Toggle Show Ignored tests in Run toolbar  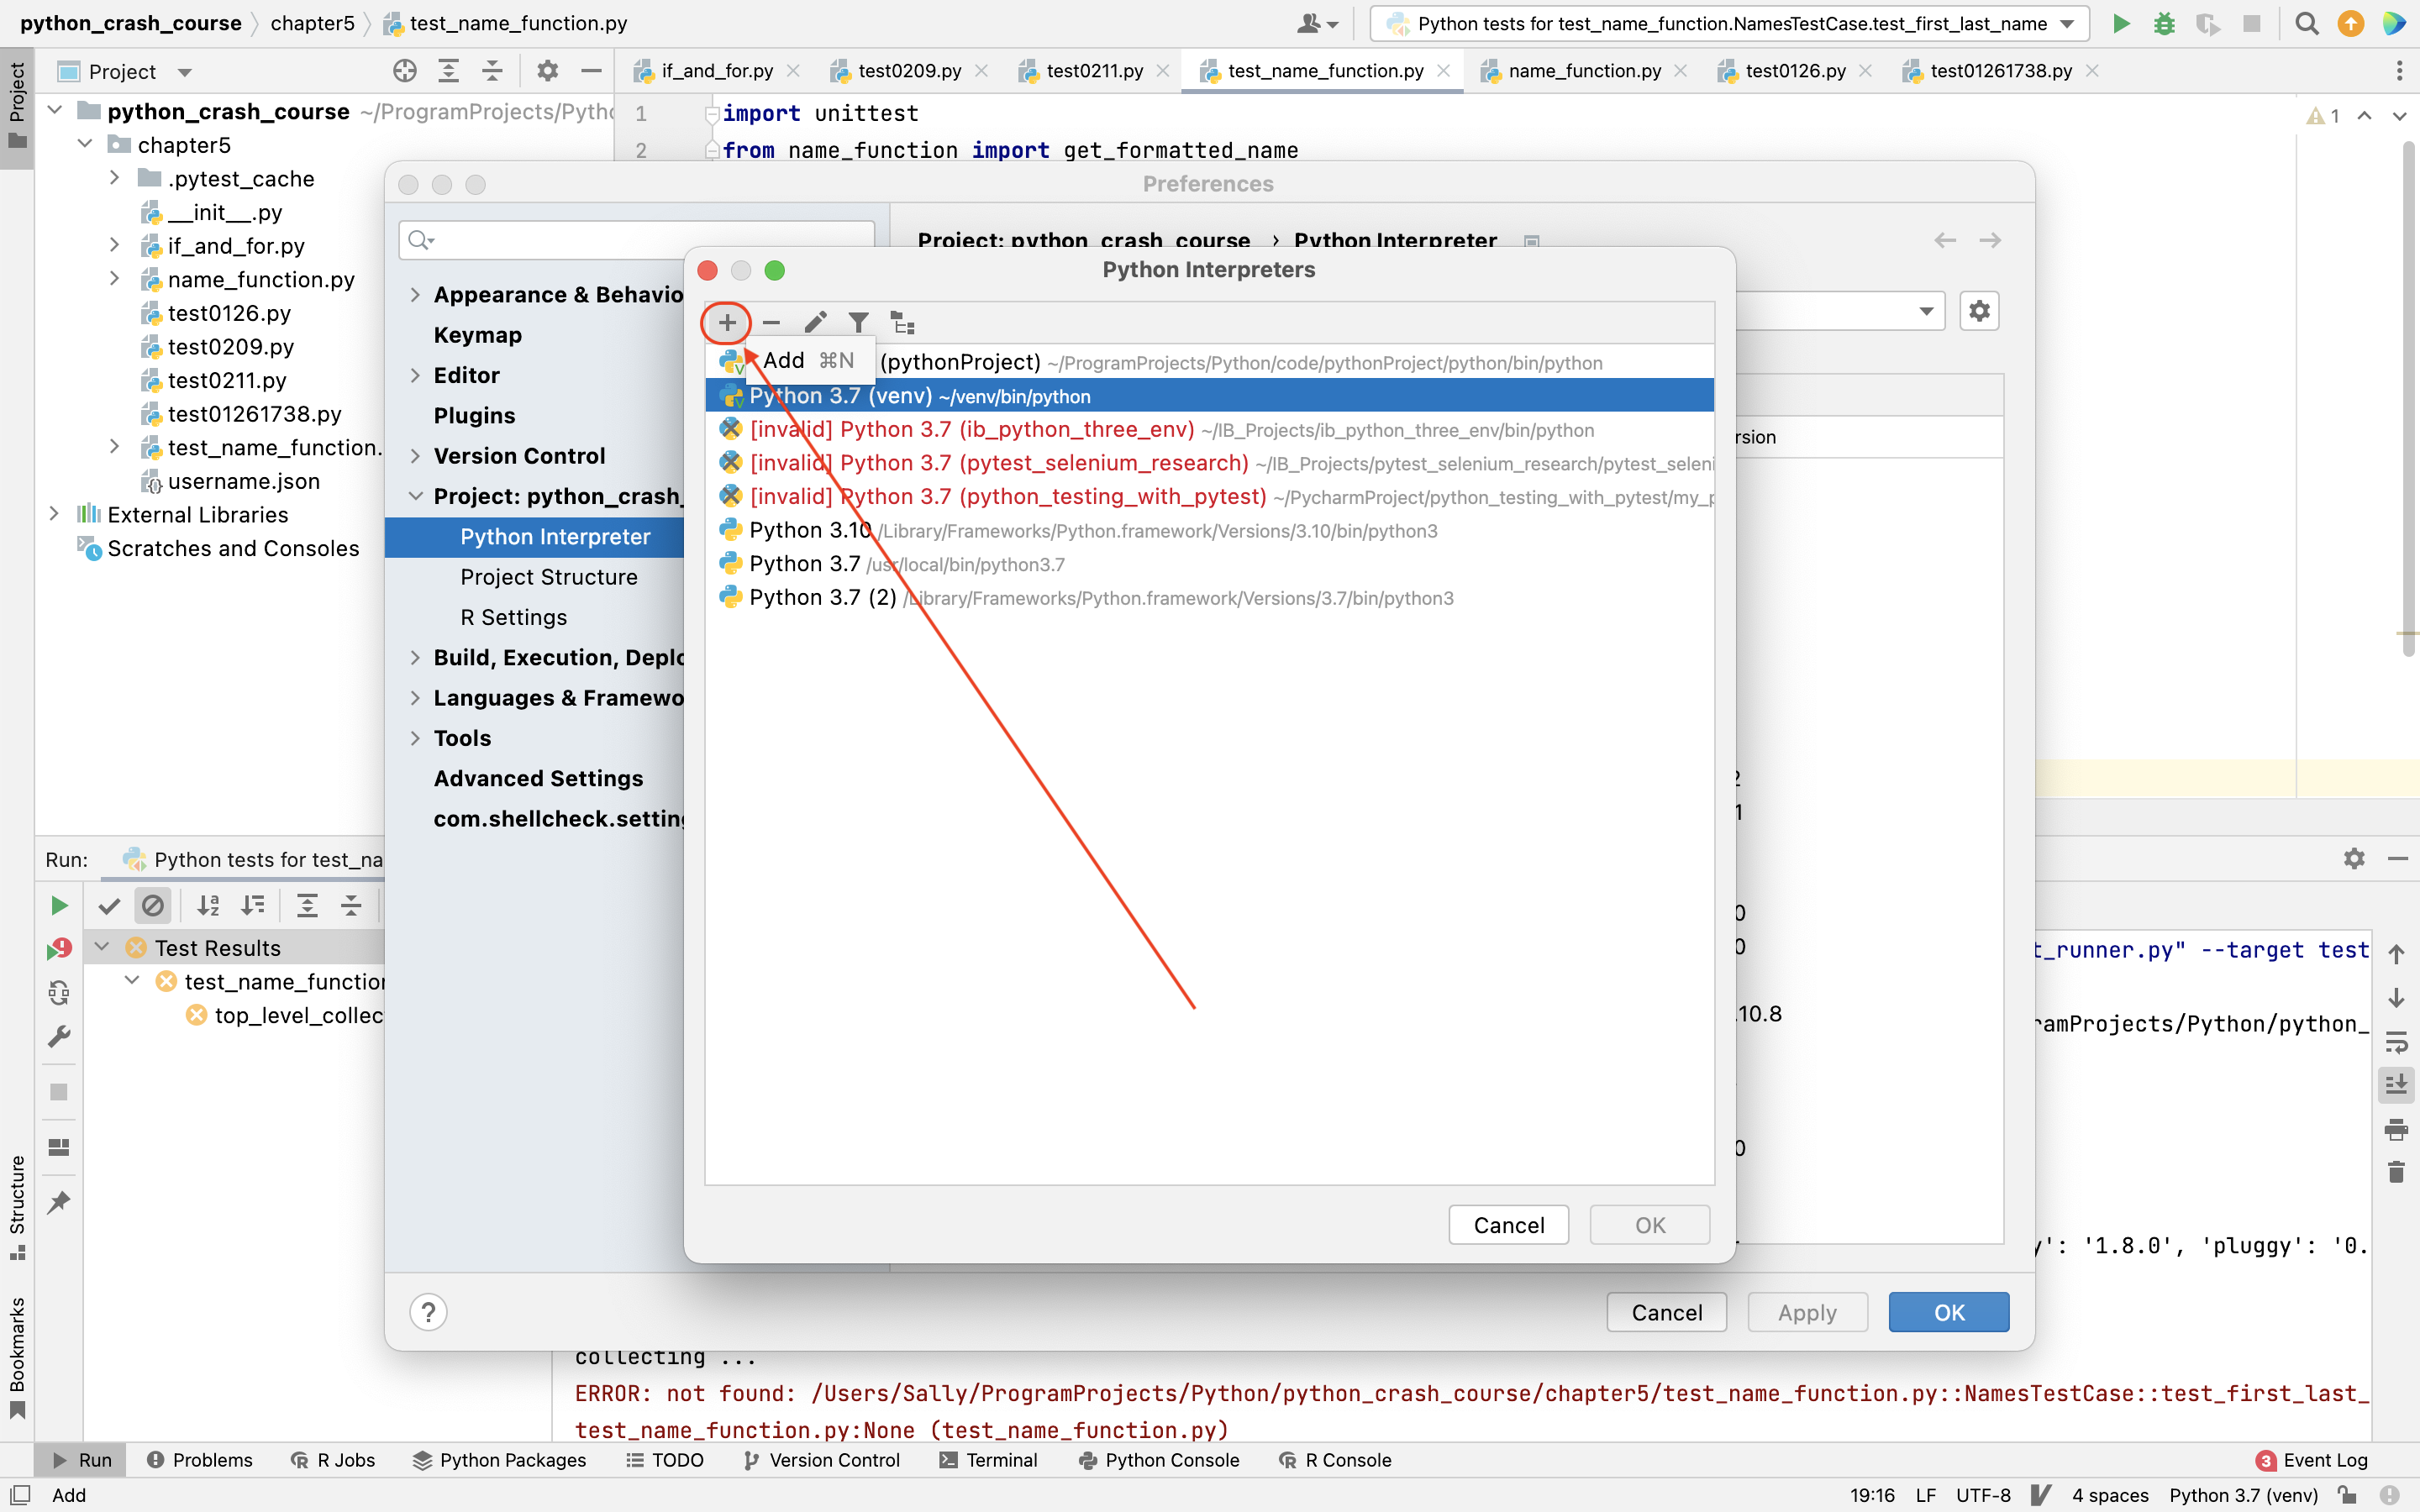153,906
